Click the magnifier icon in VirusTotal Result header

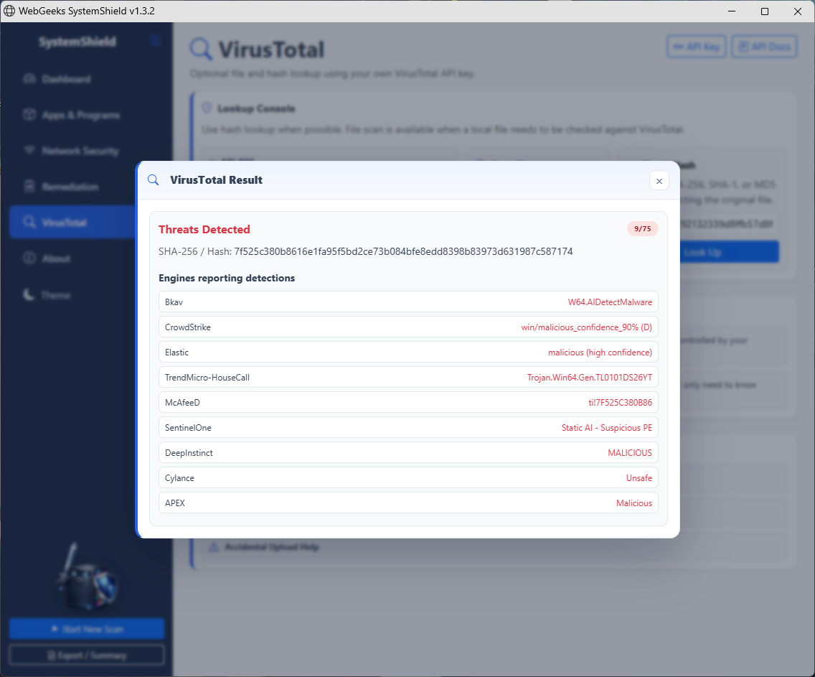154,180
